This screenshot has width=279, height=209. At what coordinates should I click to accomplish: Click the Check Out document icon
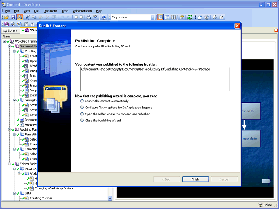coord(214,17)
